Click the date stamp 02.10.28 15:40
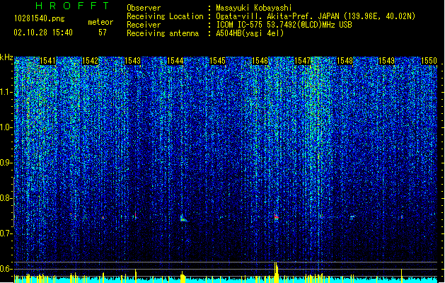Viewport: 445px width, 283px height. coord(43,33)
